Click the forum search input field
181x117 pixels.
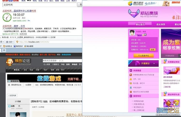[62, 61]
